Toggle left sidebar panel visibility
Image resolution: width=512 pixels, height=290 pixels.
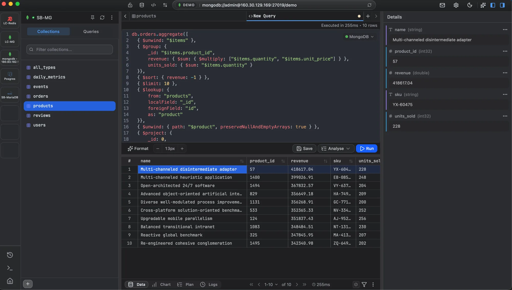(493, 5)
